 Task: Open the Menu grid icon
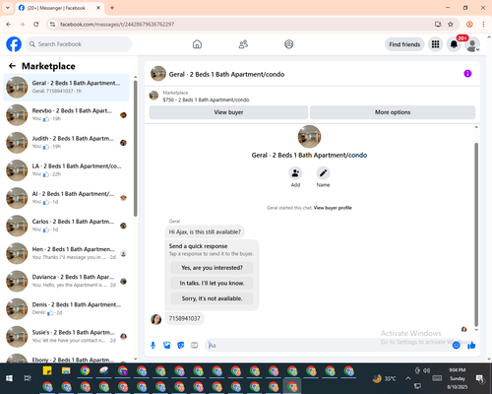click(435, 44)
